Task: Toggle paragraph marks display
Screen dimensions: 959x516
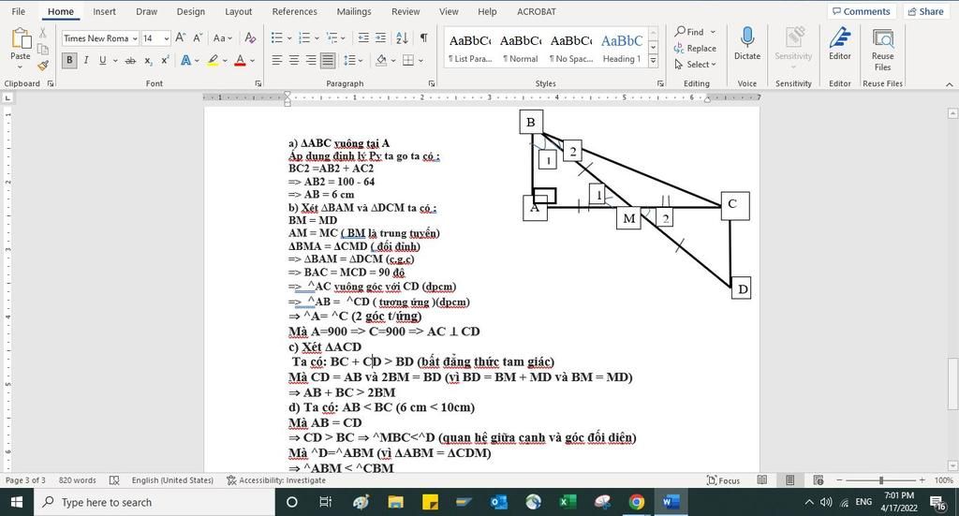Action: (424, 37)
